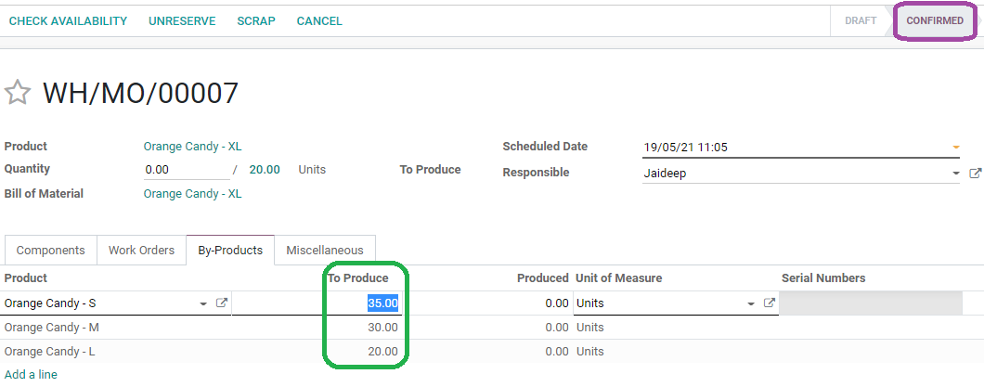Expand the Responsible field dropdown arrow
The width and height of the screenshot is (984, 387).
click(956, 174)
